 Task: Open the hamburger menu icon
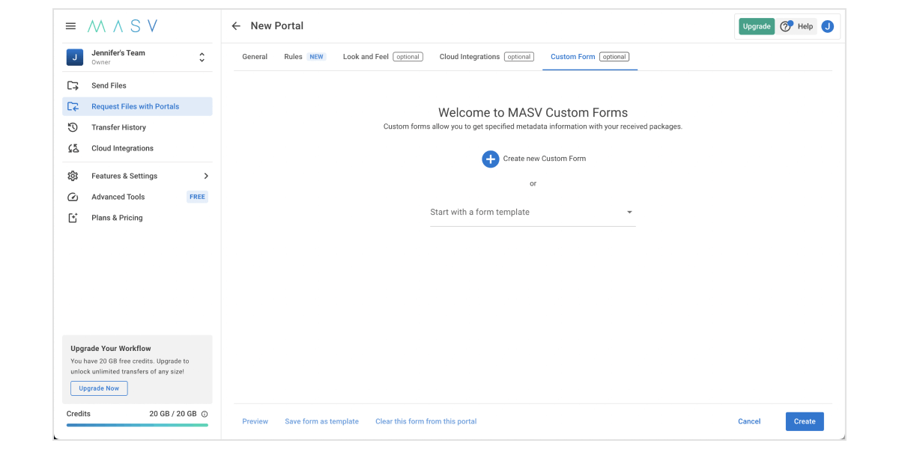click(70, 26)
